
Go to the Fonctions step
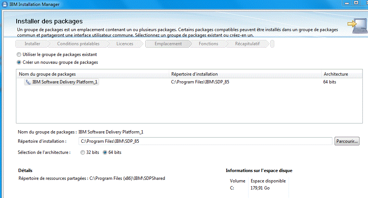[208, 44]
